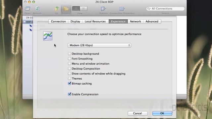The width and height of the screenshot is (212, 119).
Task: Switch to the Display tab
Action: pos(75,21)
